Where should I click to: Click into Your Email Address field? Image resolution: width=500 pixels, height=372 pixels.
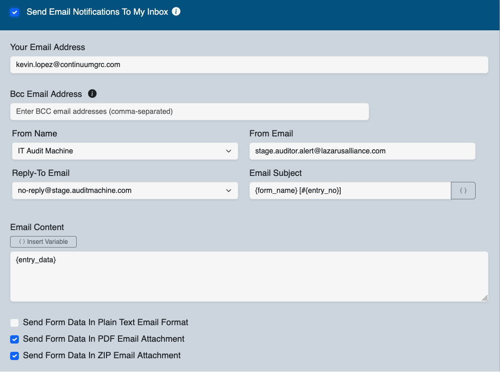(249, 65)
